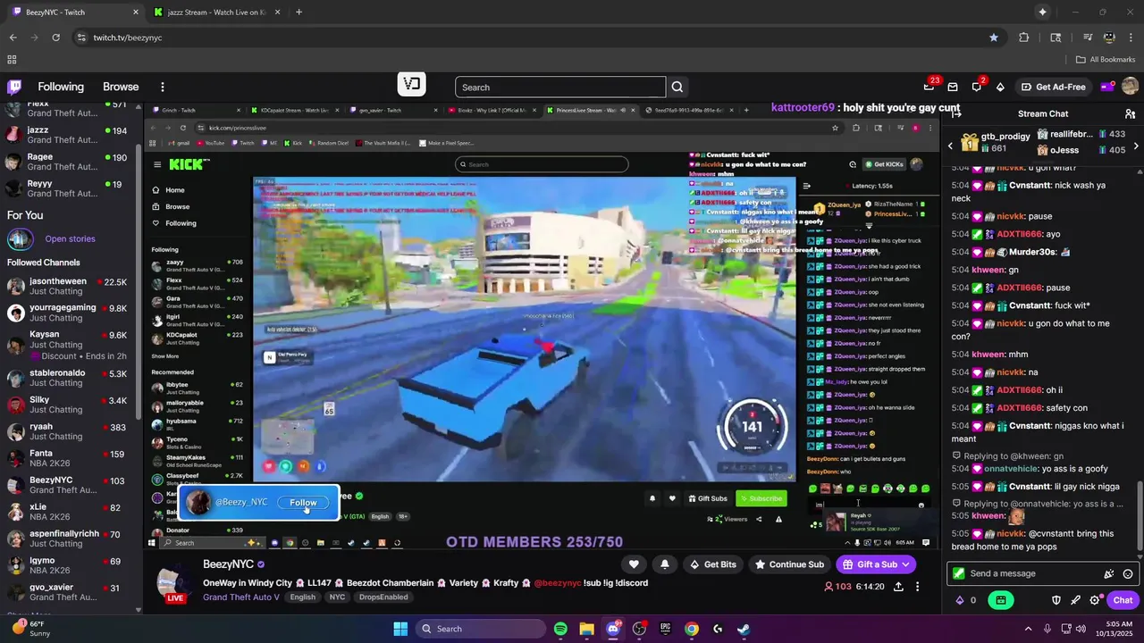The image size is (1144, 643).
Task: Open Prime loot with 23 badge
Action: (929, 87)
